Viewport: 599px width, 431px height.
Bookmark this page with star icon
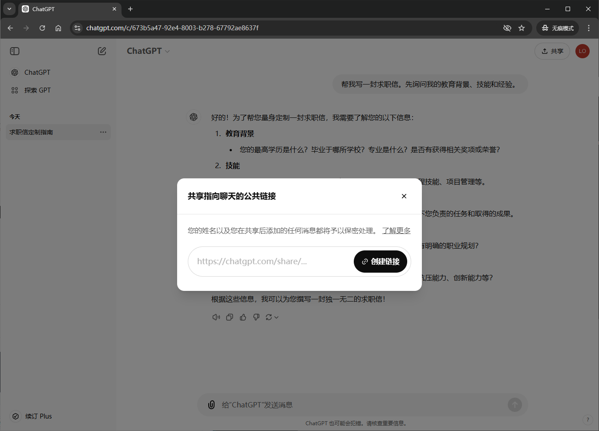click(522, 28)
